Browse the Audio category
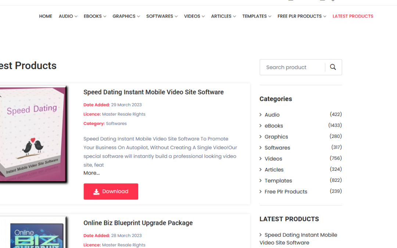Viewport: 397px width, 248px height. (x=272, y=115)
